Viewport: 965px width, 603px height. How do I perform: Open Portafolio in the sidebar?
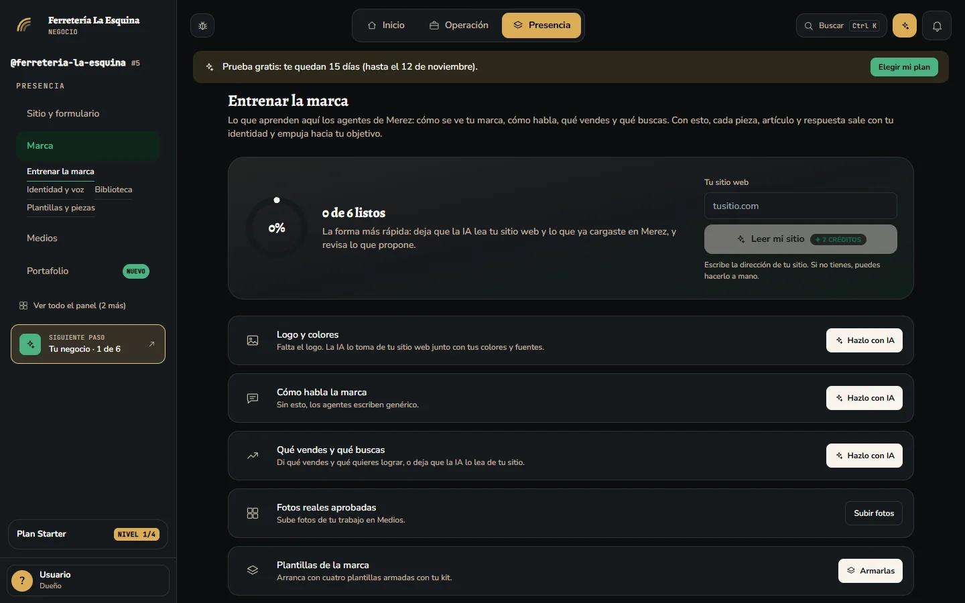pos(88,271)
